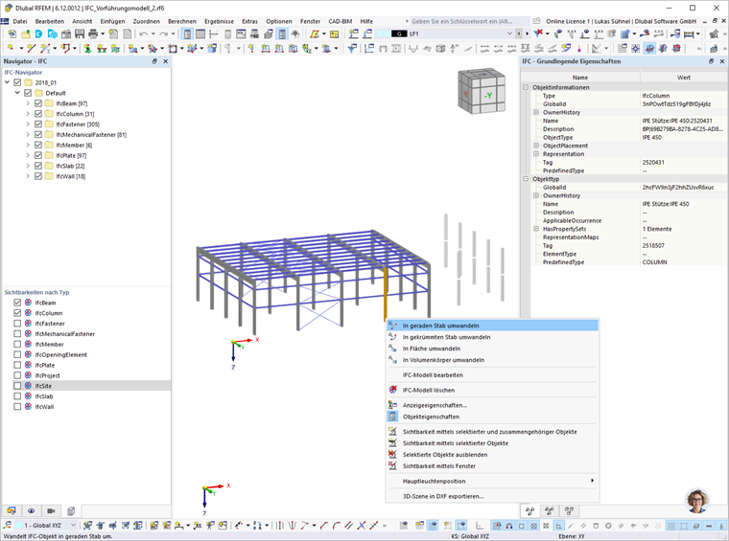This screenshot has height=541, width=729.
Task: Enable IfcWall visibility-by-type checkbox
Action: coord(17,406)
